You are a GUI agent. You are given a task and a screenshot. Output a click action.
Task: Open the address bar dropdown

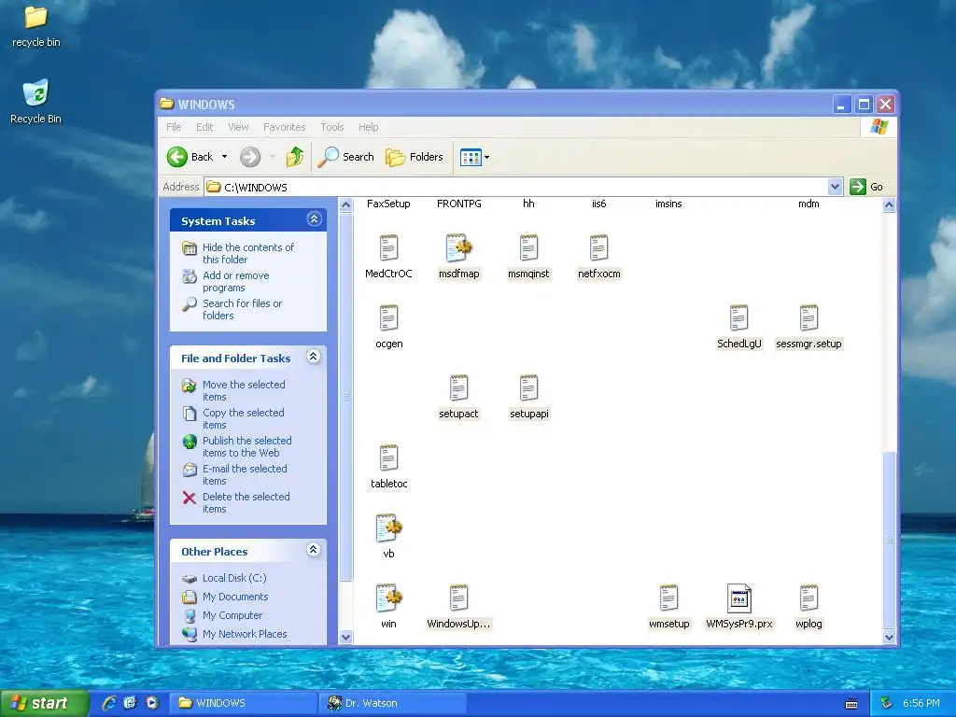point(835,187)
